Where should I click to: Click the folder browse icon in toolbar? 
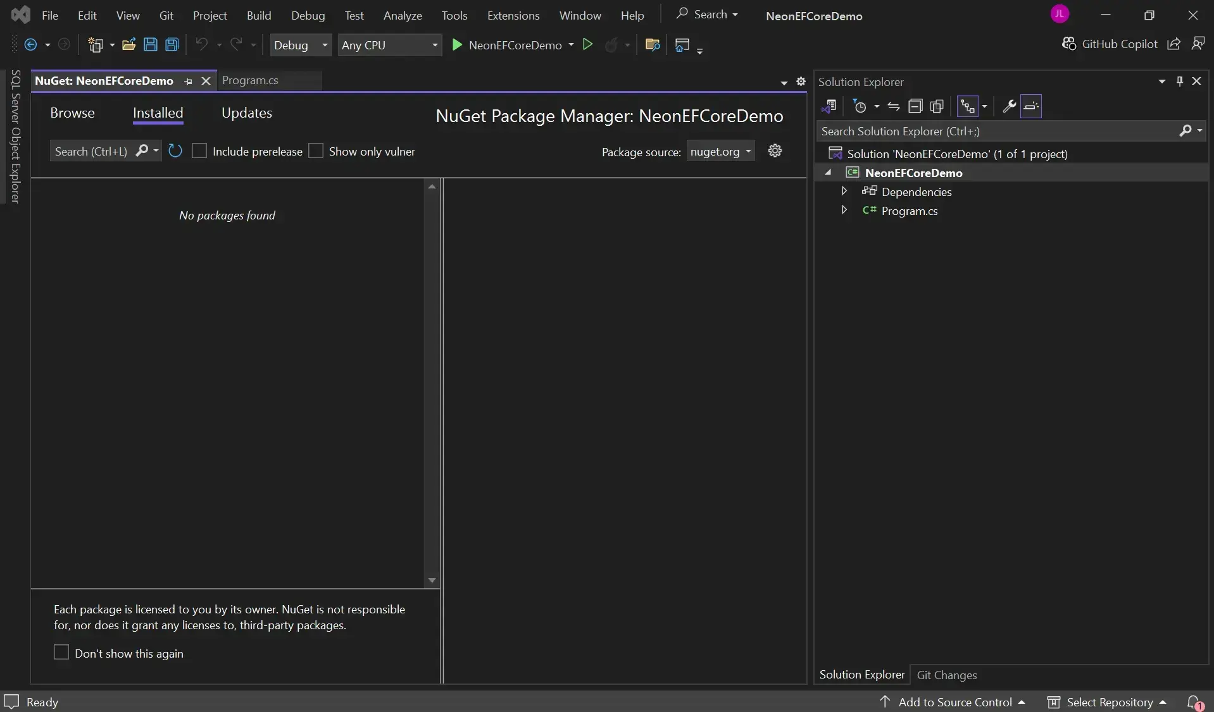point(652,44)
